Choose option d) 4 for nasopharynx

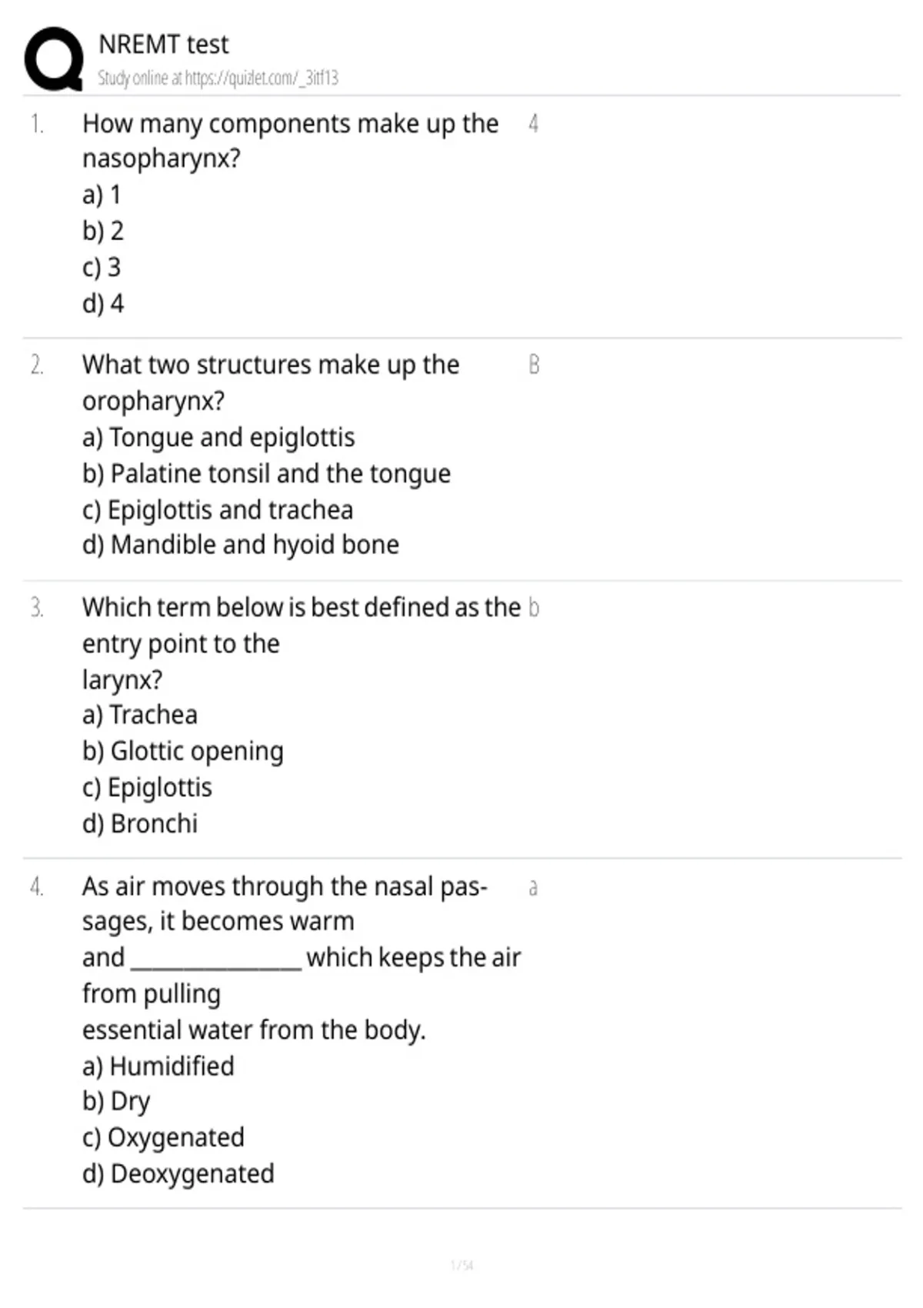click(x=103, y=303)
